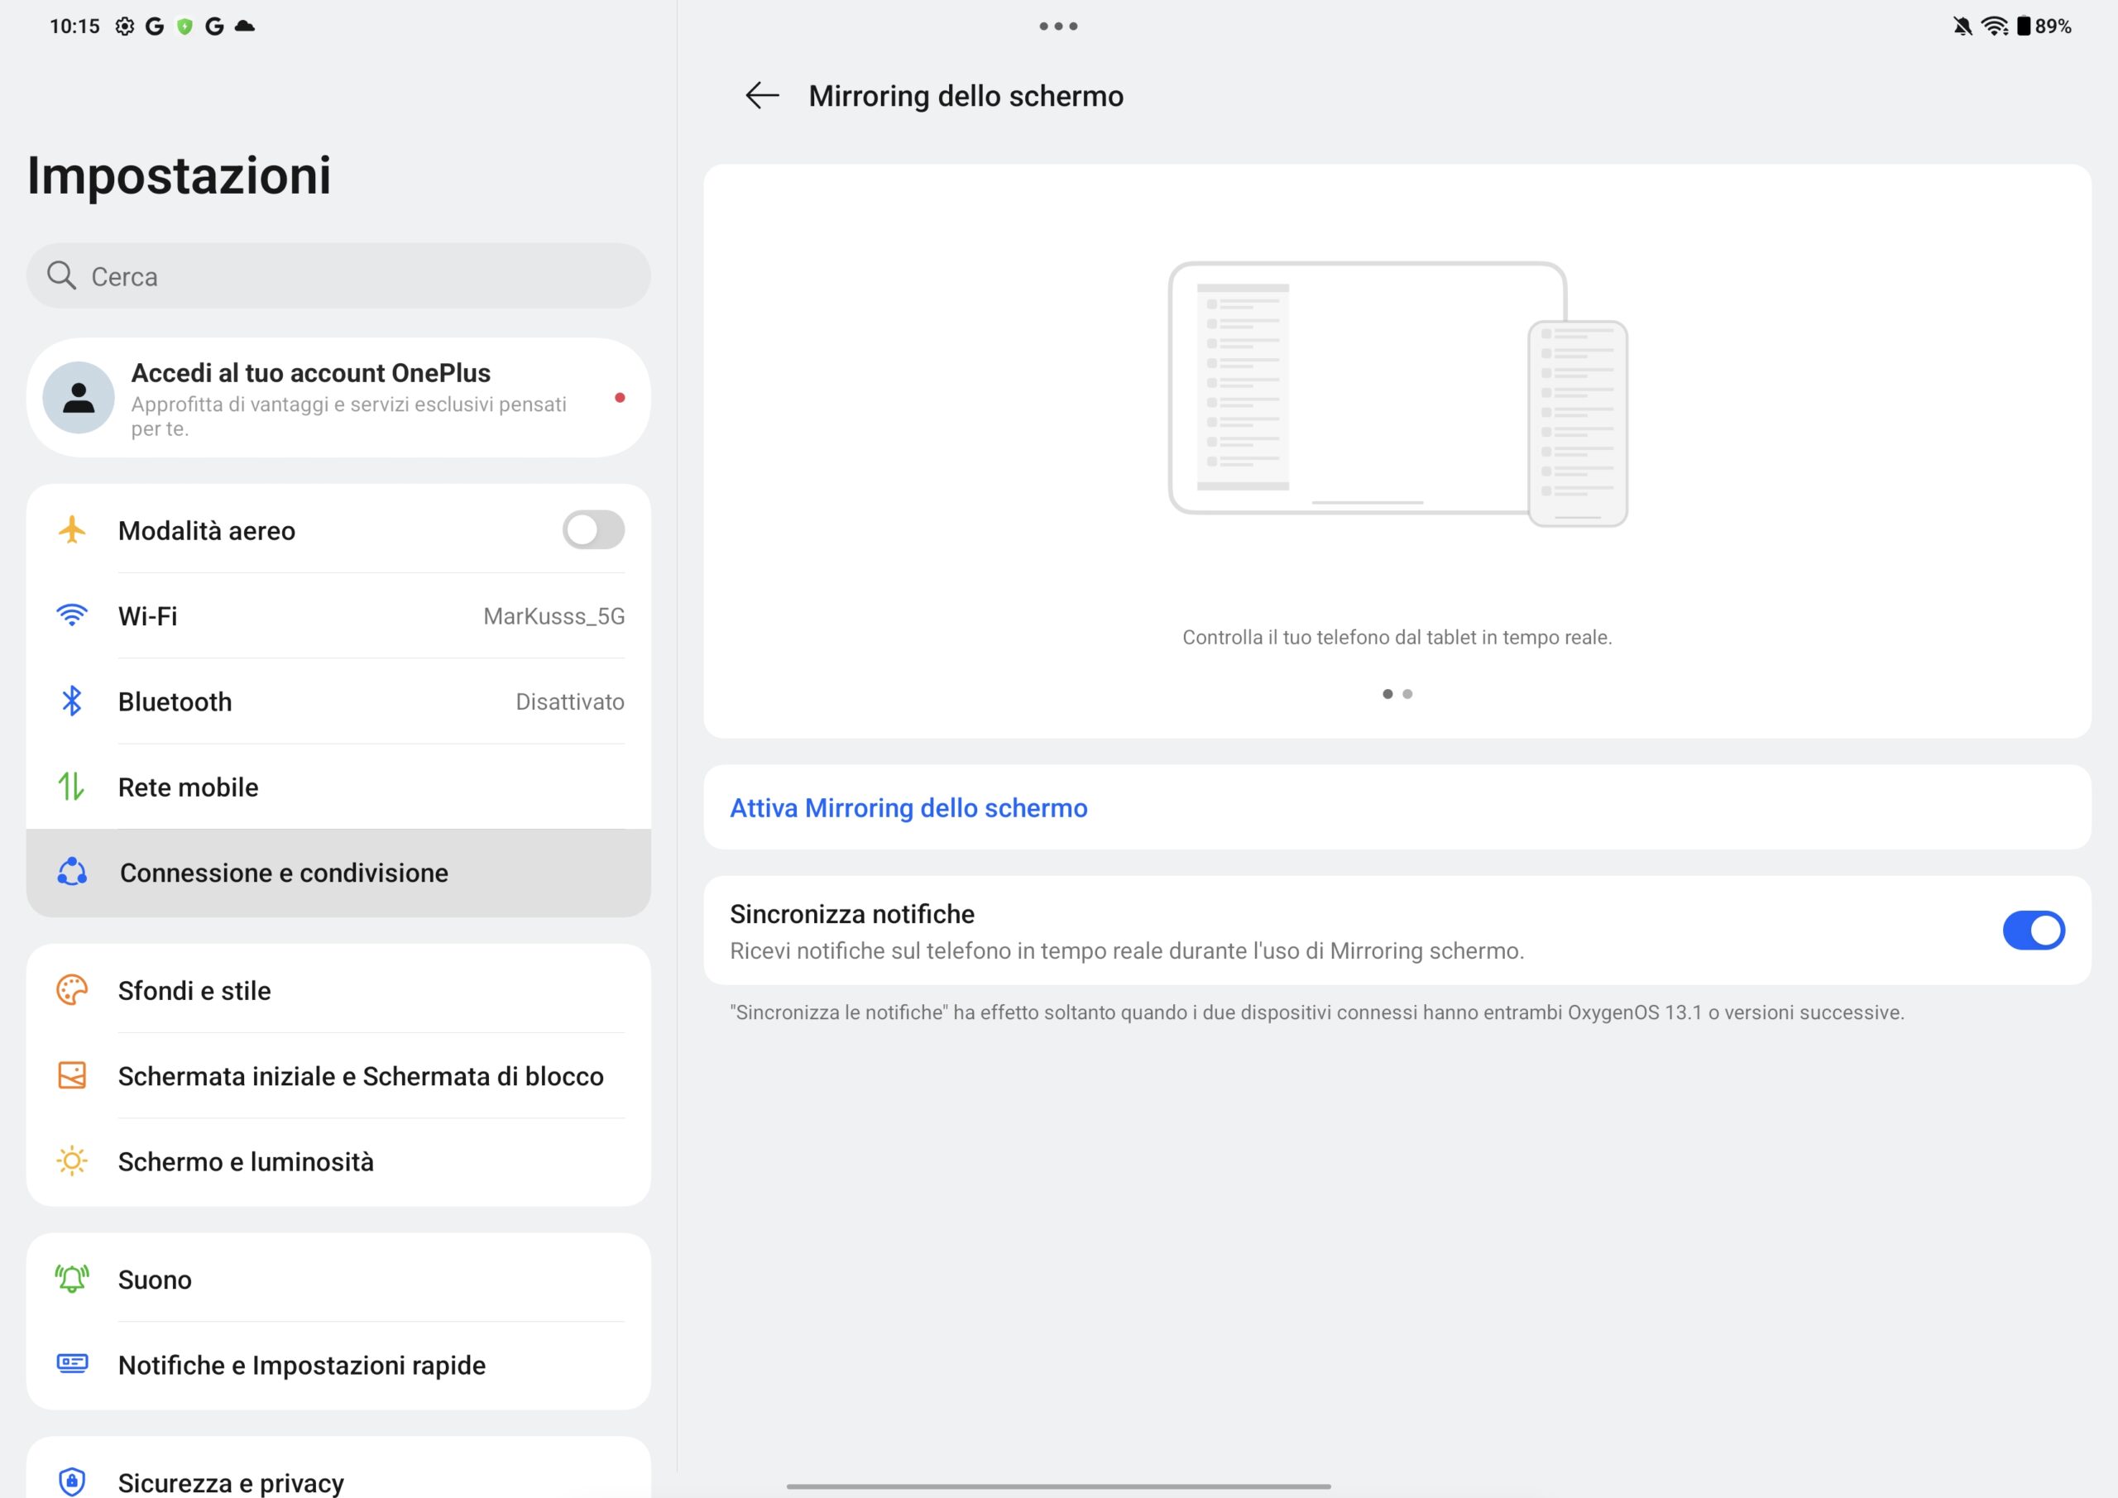The image size is (2118, 1498).
Task: Tap the Connessione e condivisione icon
Action: pos(72,873)
